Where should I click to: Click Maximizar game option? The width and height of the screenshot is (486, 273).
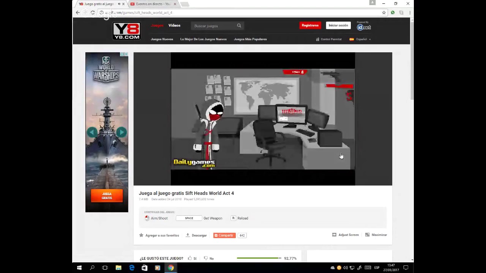pyautogui.click(x=376, y=235)
